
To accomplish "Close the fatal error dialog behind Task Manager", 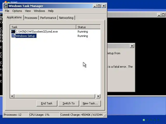I will 132,46.
